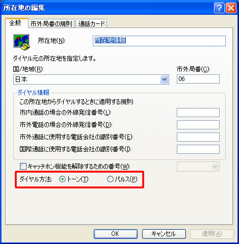Image resolution: width=239 pixels, height=244 pixels.
Task: Open the disabled call-waiting number dropdown
Action: click(x=198, y=167)
